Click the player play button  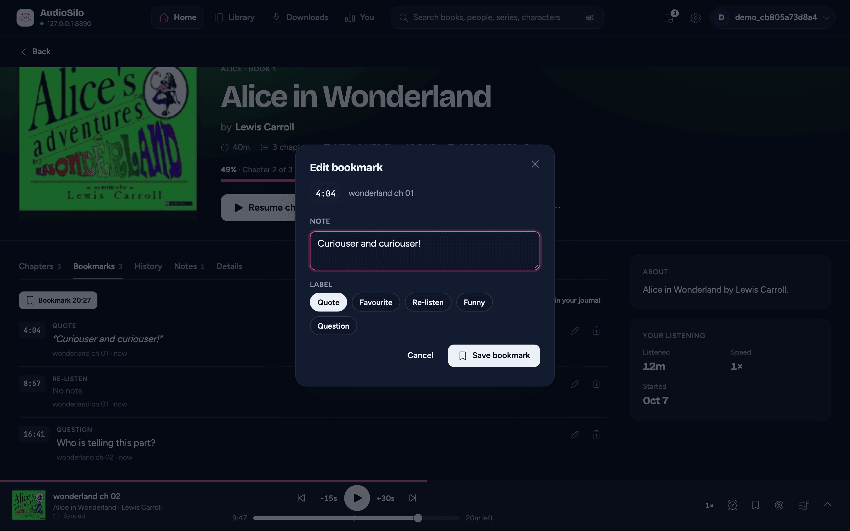(x=357, y=498)
